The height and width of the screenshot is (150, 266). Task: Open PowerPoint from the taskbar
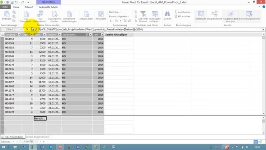point(60,147)
